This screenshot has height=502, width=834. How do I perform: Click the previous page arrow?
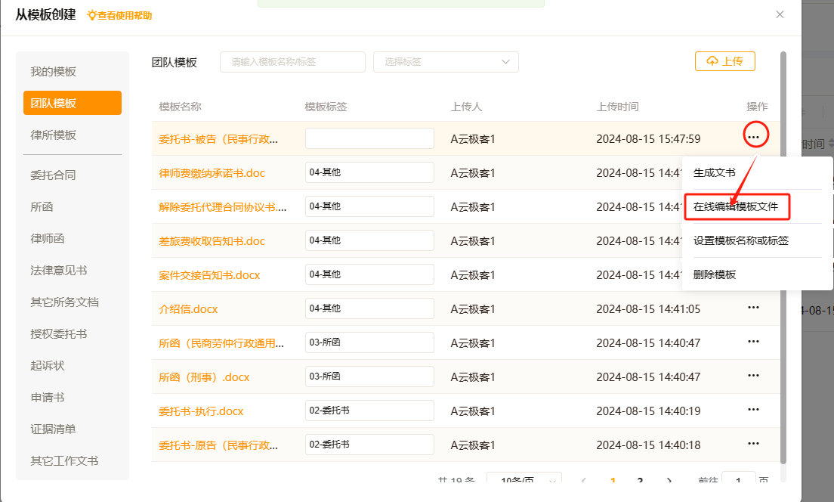[x=583, y=481]
